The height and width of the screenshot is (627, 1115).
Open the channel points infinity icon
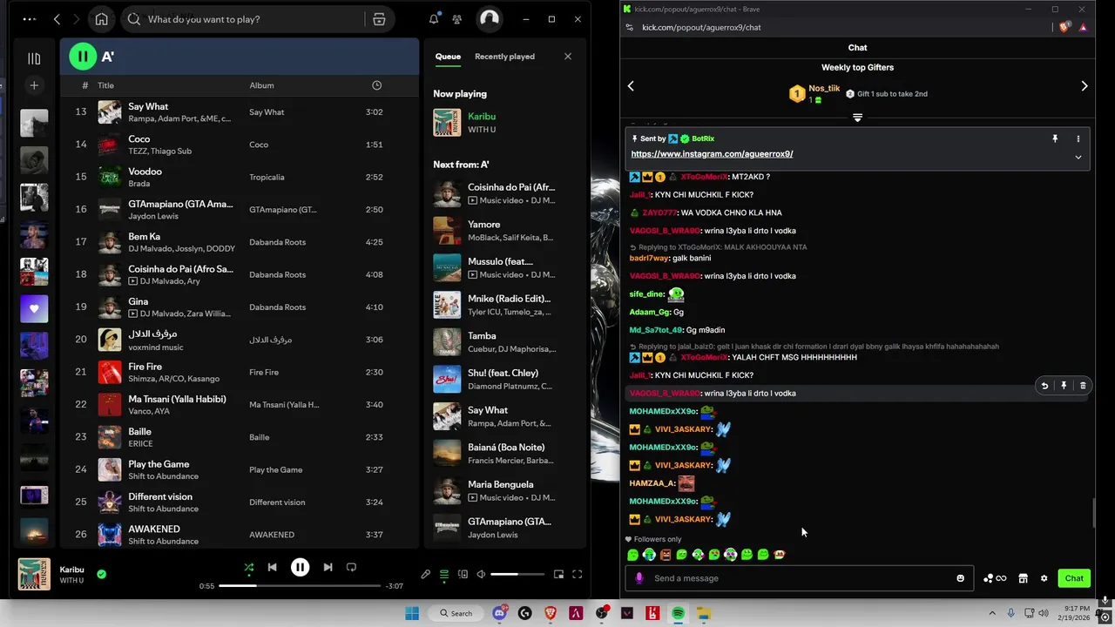point(995,578)
